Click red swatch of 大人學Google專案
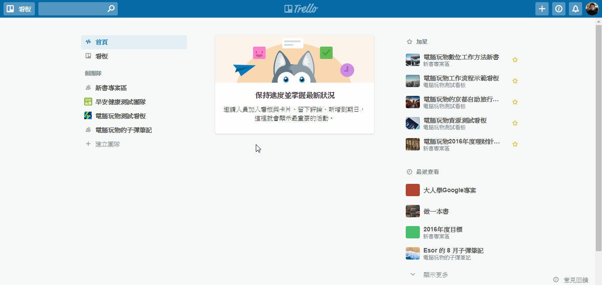The height and width of the screenshot is (285, 602). coord(413,190)
